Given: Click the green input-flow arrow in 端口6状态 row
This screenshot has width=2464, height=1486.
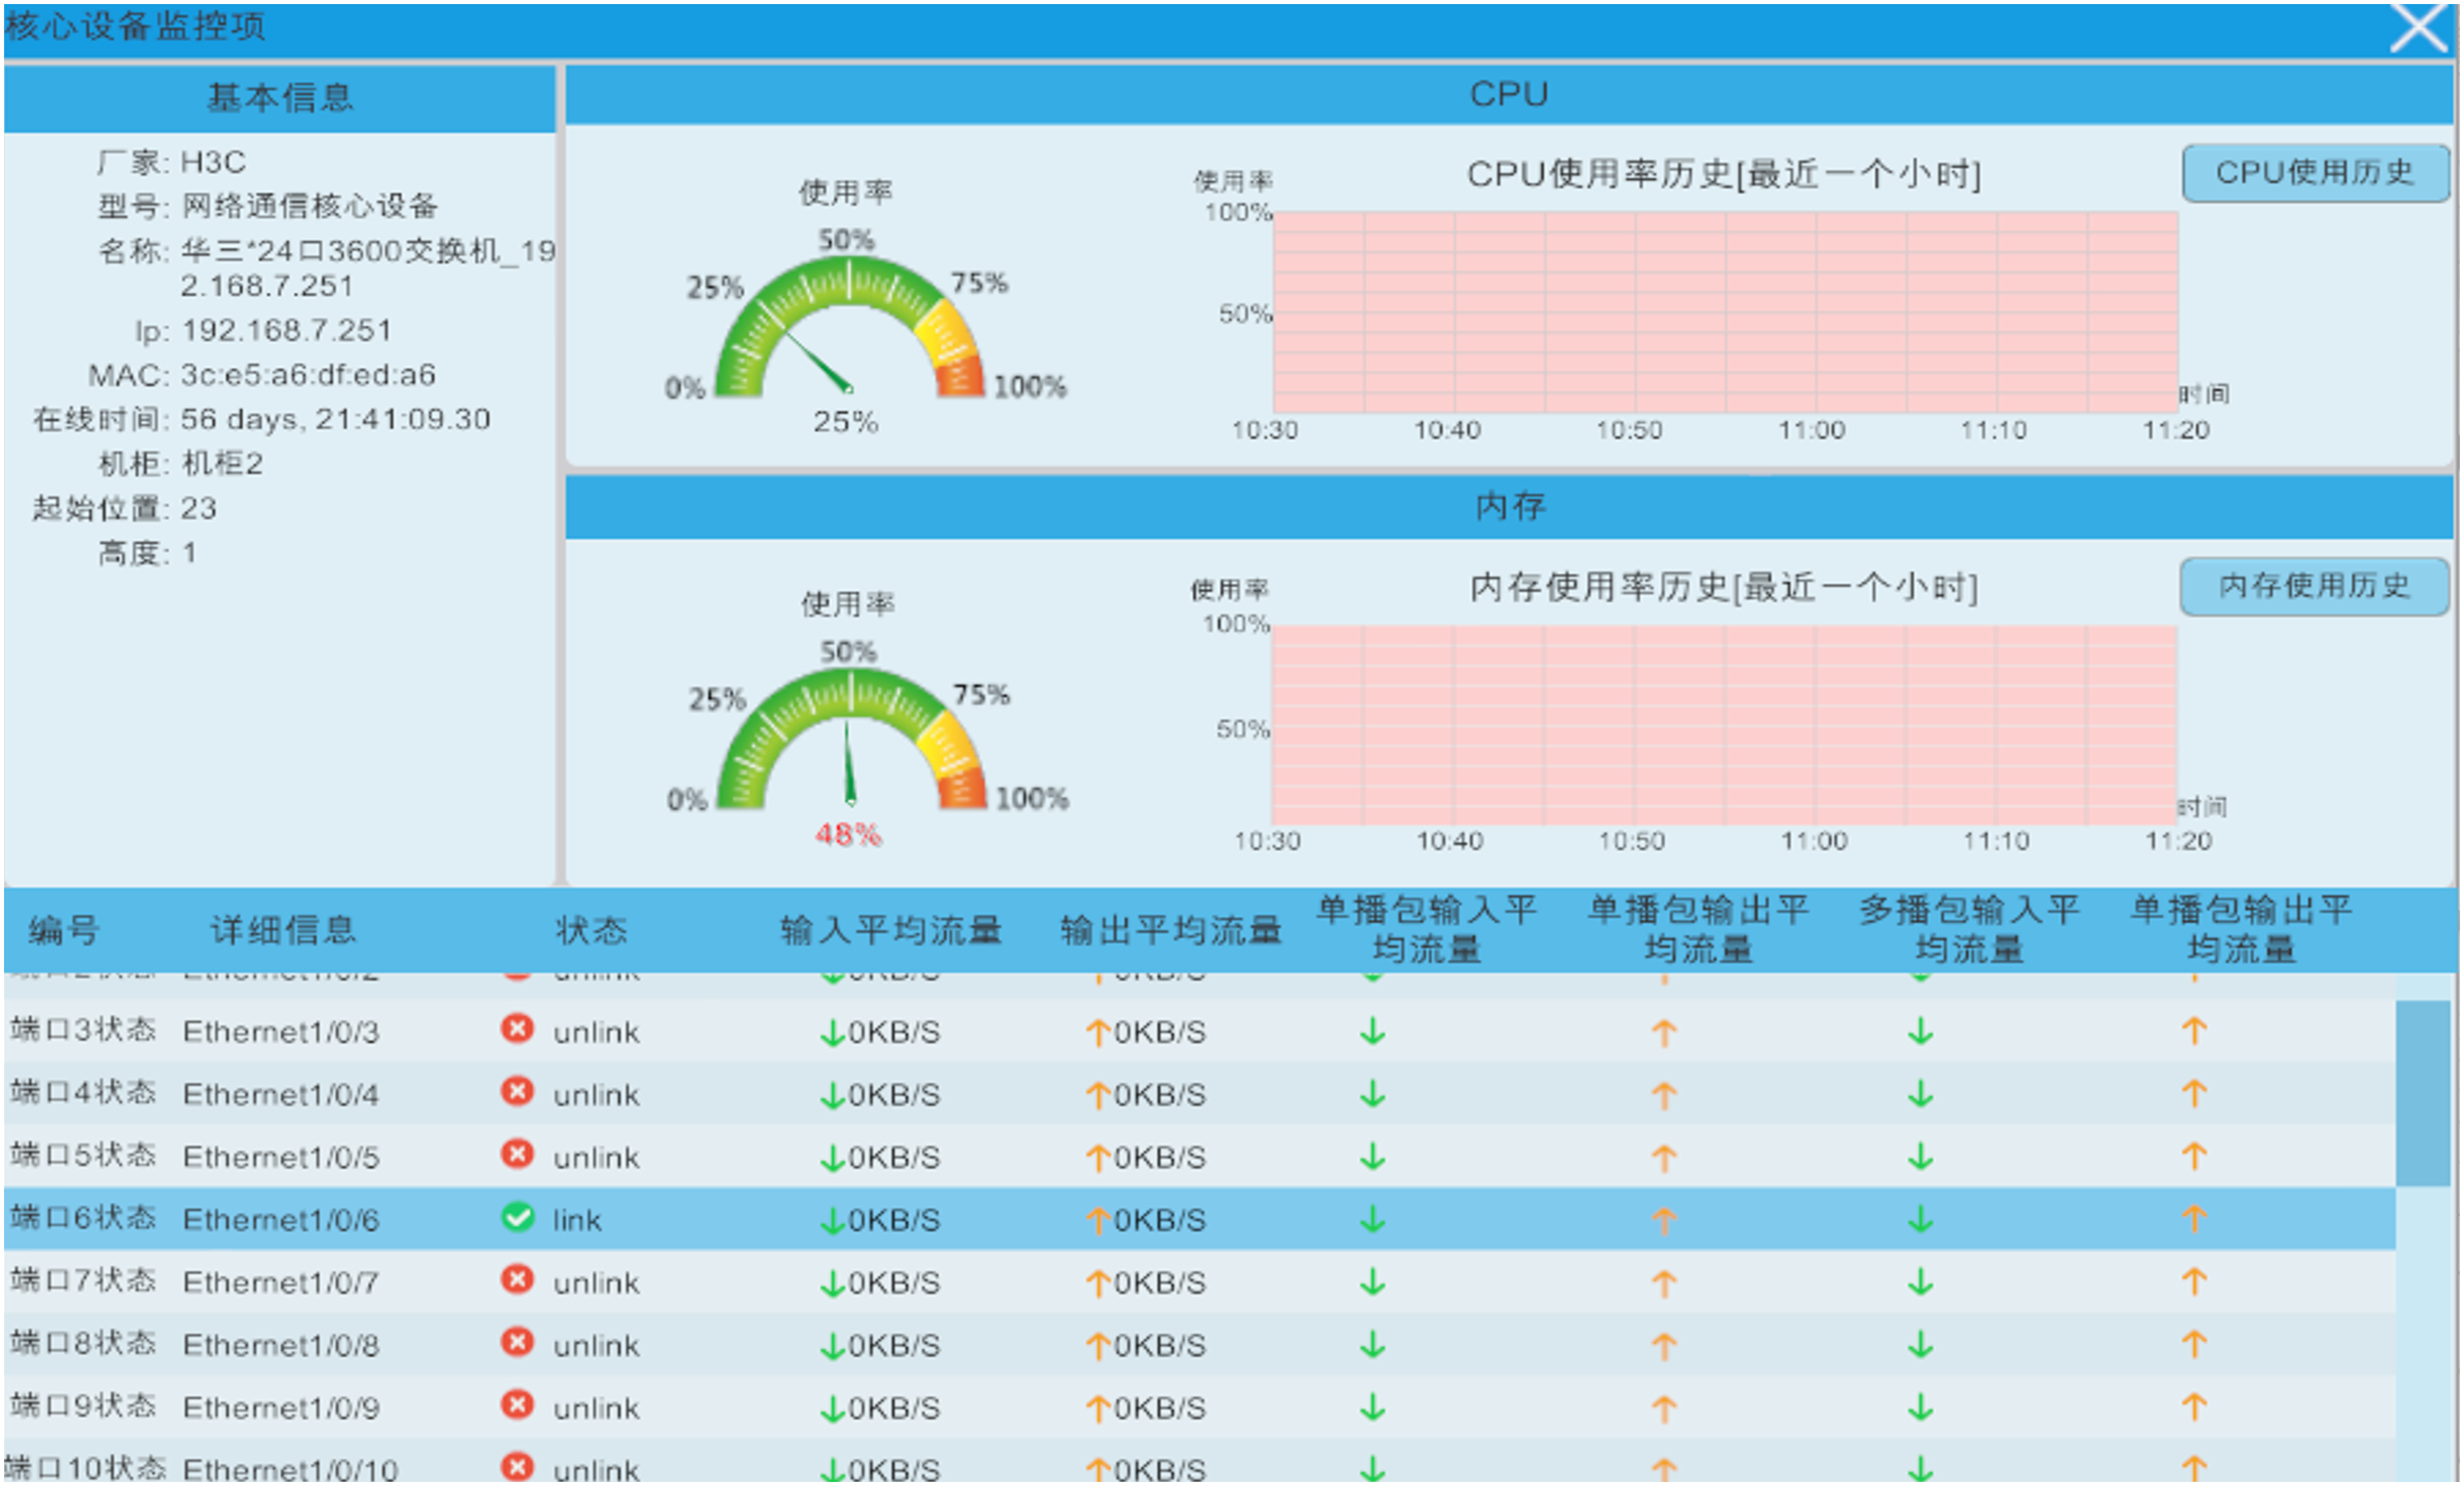Looking at the screenshot, I should point(832,1221).
